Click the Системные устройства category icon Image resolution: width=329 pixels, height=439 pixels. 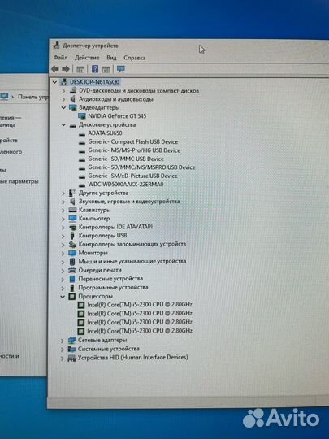72,349
